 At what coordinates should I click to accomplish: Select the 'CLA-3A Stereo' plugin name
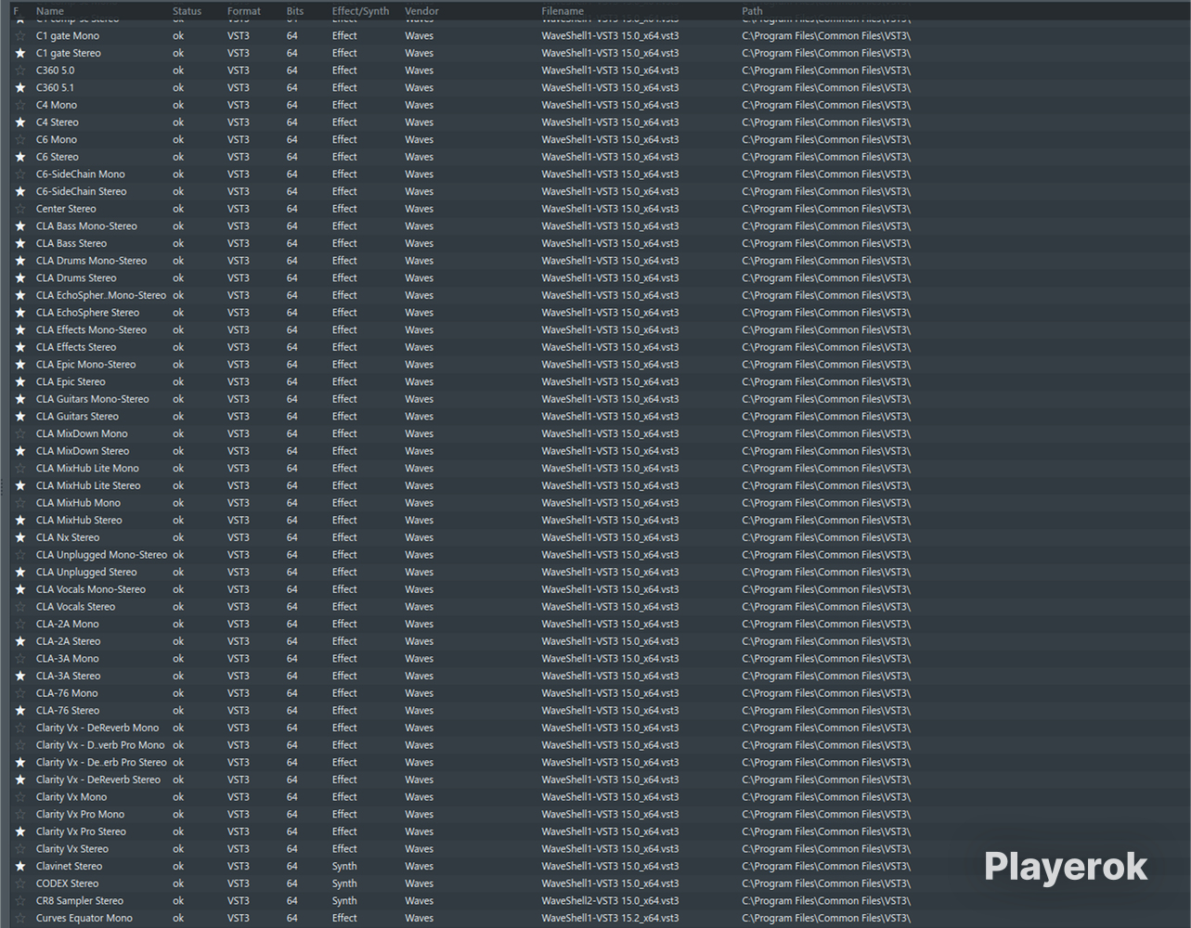69,677
